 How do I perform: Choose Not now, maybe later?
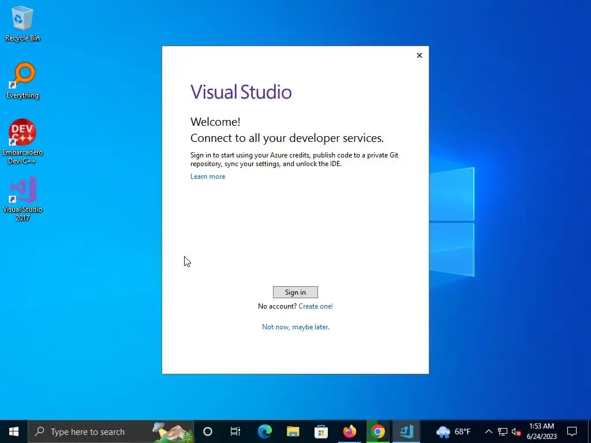click(x=295, y=327)
